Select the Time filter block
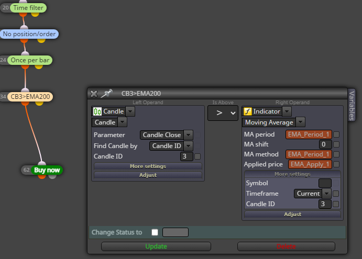 (x=28, y=8)
